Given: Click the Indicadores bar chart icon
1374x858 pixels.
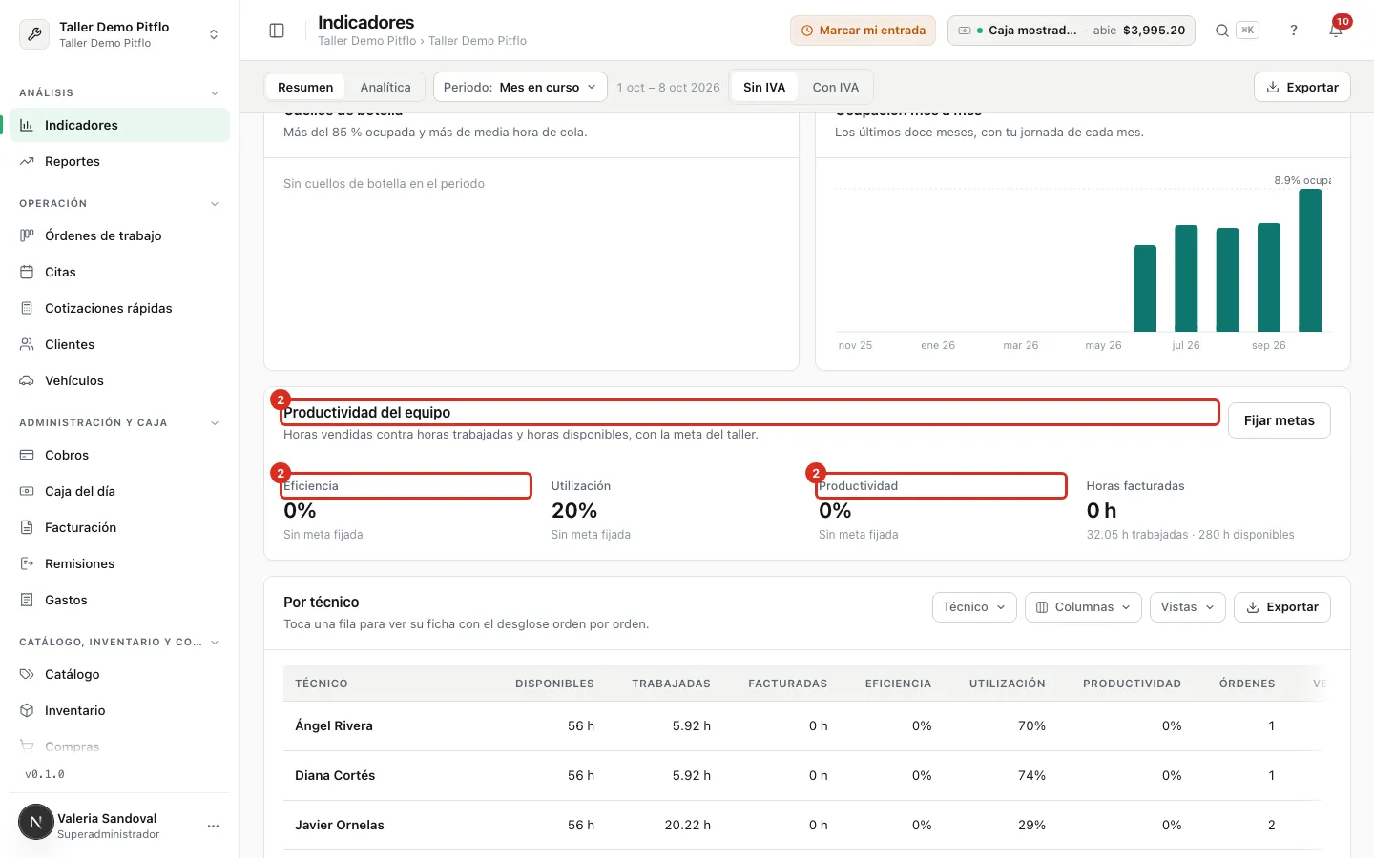Looking at the screenshot, I should point(27,125).
